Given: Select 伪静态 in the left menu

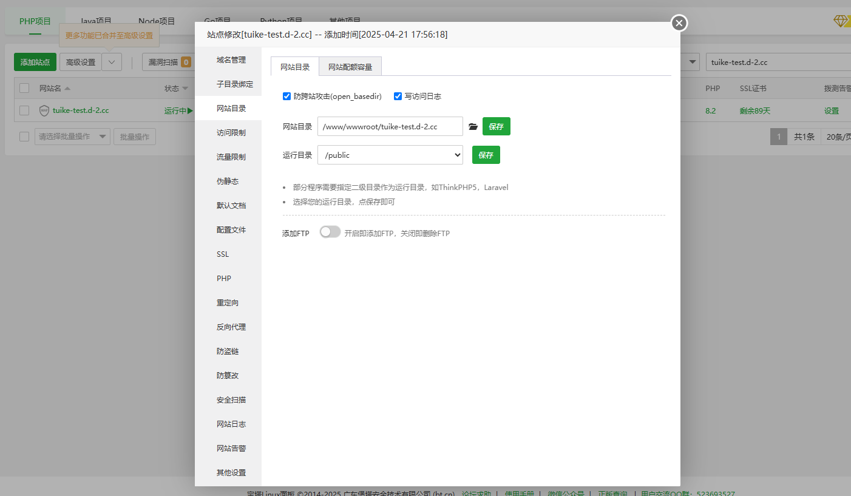Looking at the screenshot, I should [228, 182].
